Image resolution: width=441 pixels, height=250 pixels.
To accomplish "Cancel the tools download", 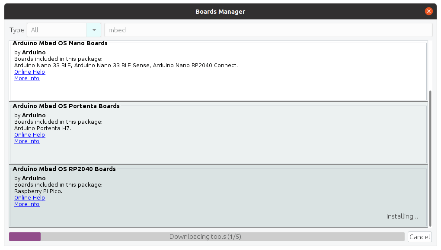I will click(420, 237).
